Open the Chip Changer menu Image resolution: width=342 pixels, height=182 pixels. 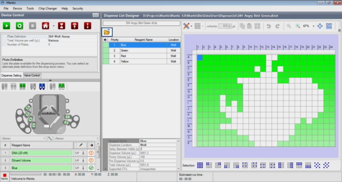click(x=47, y=9)
